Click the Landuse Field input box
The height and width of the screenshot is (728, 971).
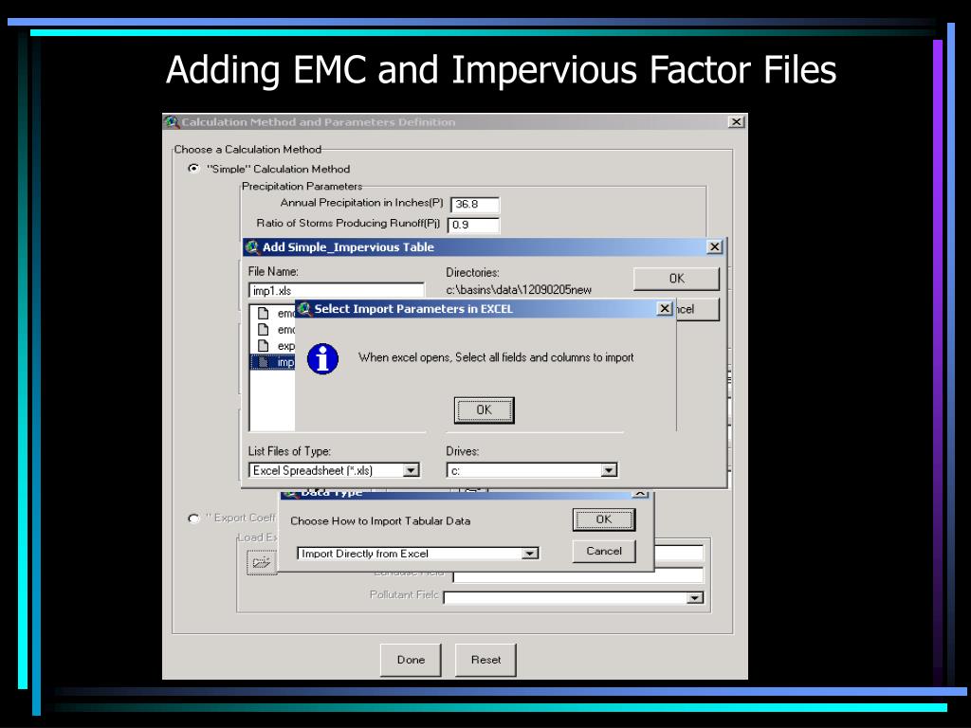pyautogui.click(x=578, y=575)
